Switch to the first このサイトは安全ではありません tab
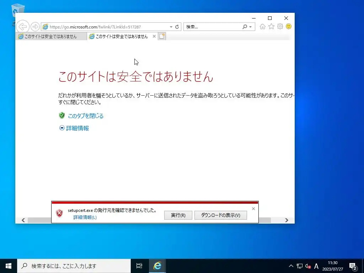Screen dimensions: 364x273 point(51,37)
